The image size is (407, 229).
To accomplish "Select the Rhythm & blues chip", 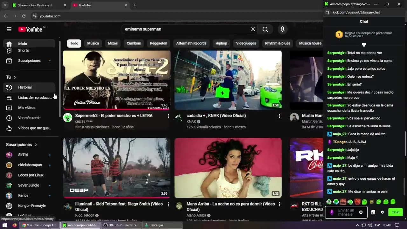I will coord(278,43).
